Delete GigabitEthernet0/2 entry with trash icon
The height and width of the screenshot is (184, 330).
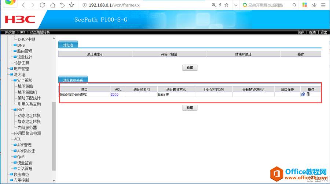click(x=308, y=94)
